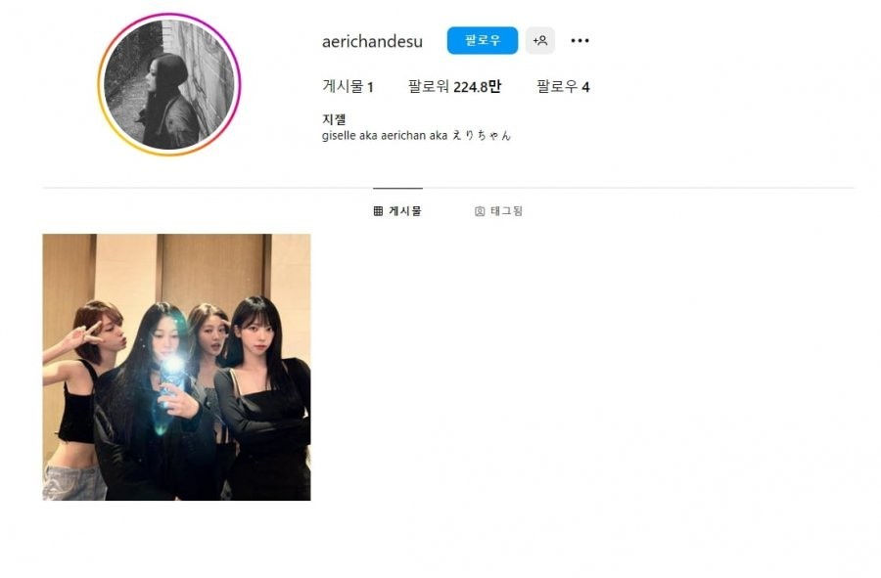Open the three-dot more options menu

point(580,40)
